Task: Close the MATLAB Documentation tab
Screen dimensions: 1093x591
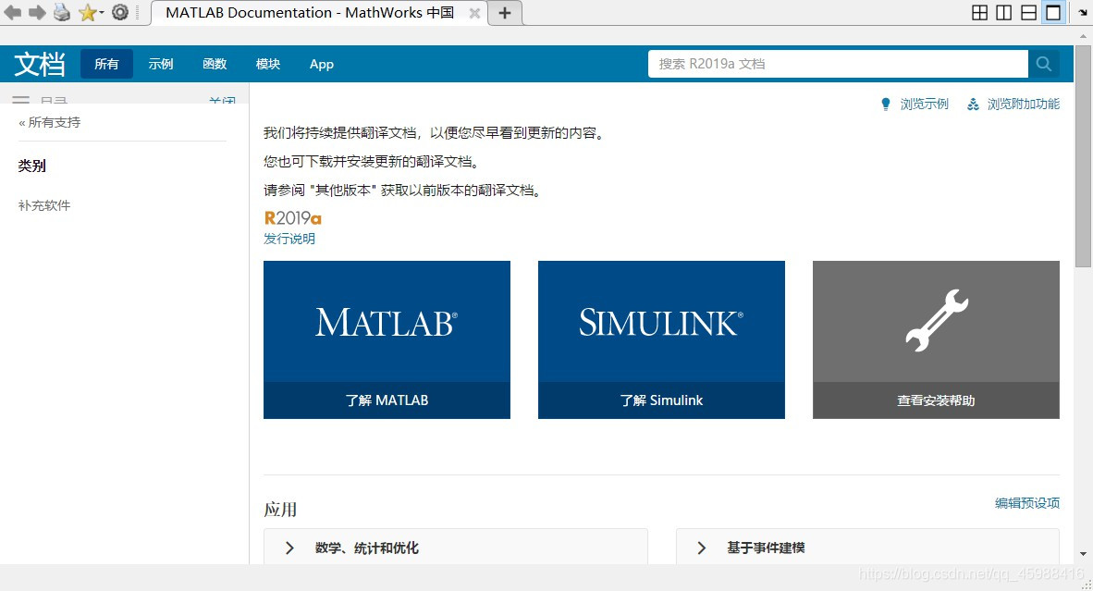Action: [x=474, y=13]
